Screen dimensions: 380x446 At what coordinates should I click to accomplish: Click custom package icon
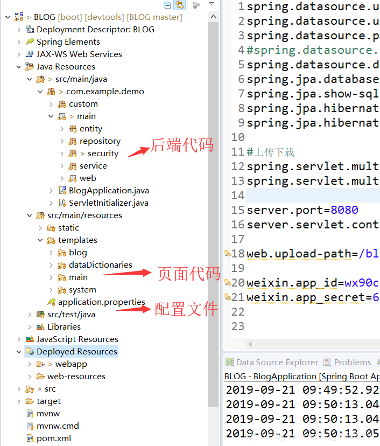pos(62,104)
